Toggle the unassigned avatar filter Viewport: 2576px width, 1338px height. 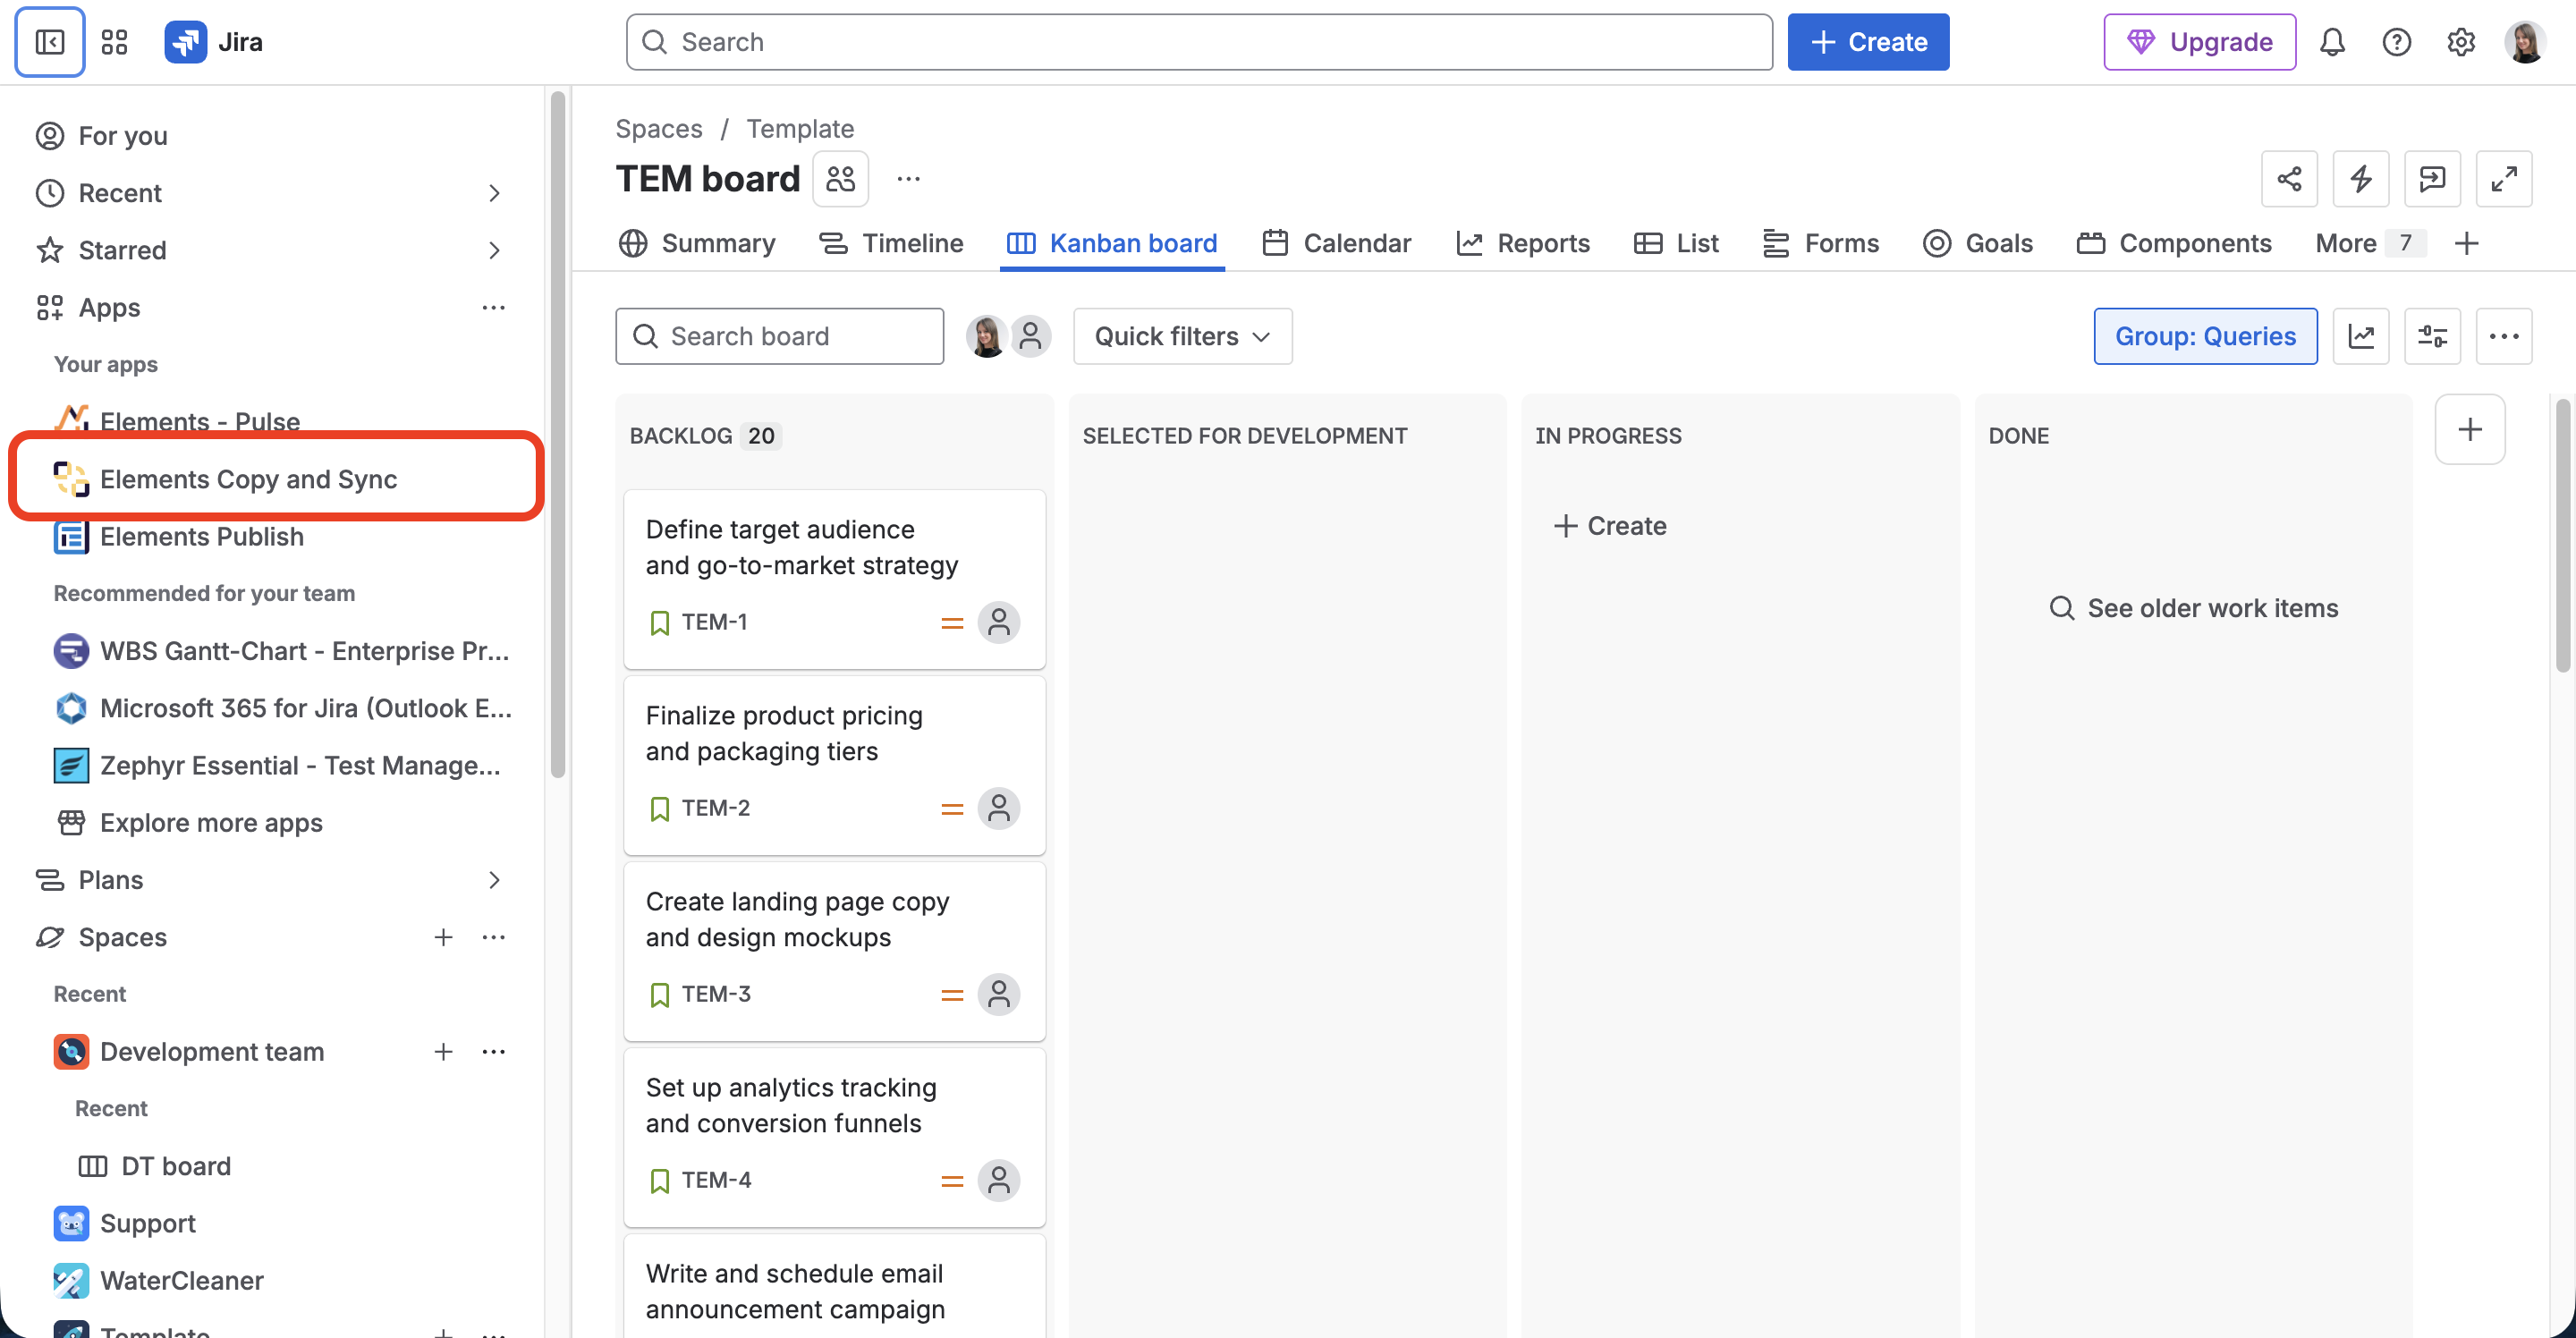point(1031,336)
